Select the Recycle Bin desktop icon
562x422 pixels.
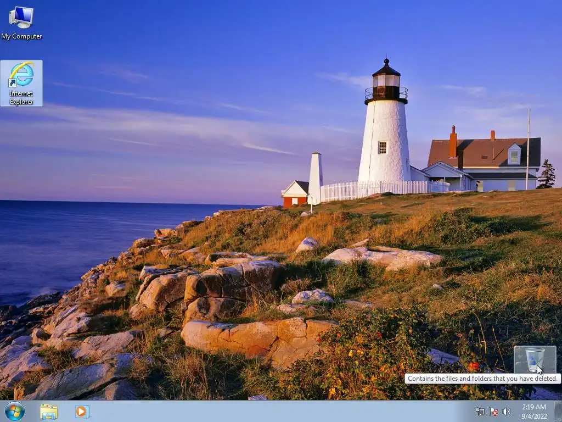click(x=535, y=359)
